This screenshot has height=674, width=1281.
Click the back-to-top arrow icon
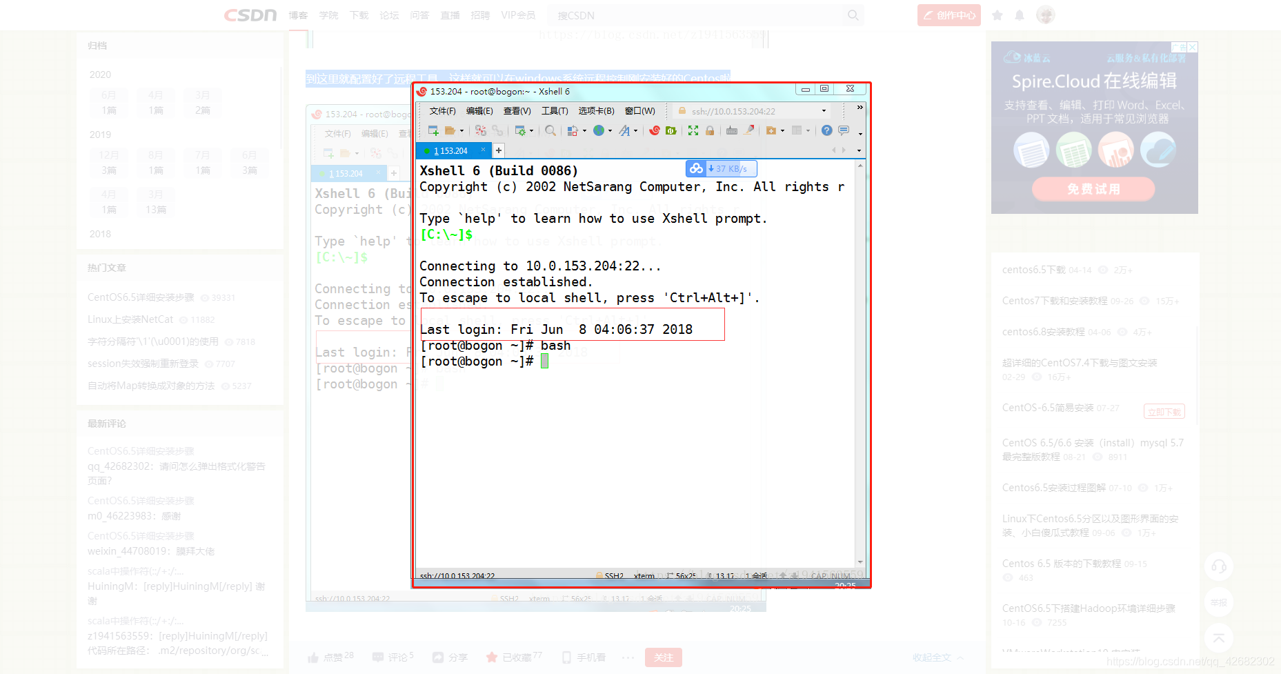pyautogui.click(x=1219, y=638)
